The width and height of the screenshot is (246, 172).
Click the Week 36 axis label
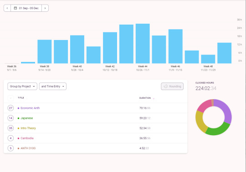tap(12, 66)
